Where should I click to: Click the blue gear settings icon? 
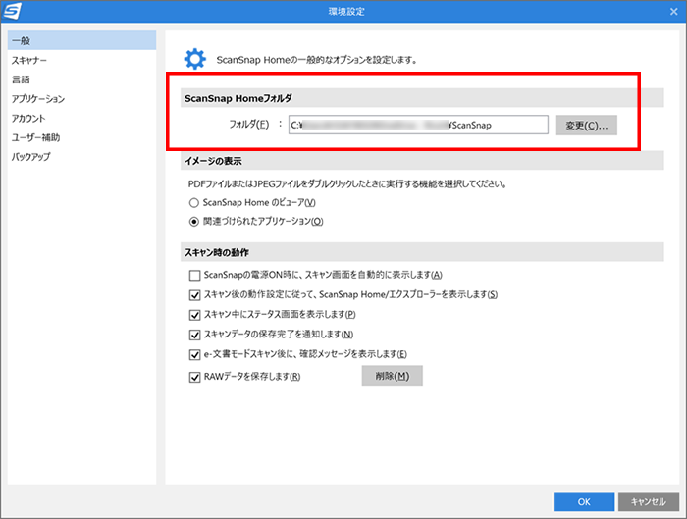click(x=195, y=59)
